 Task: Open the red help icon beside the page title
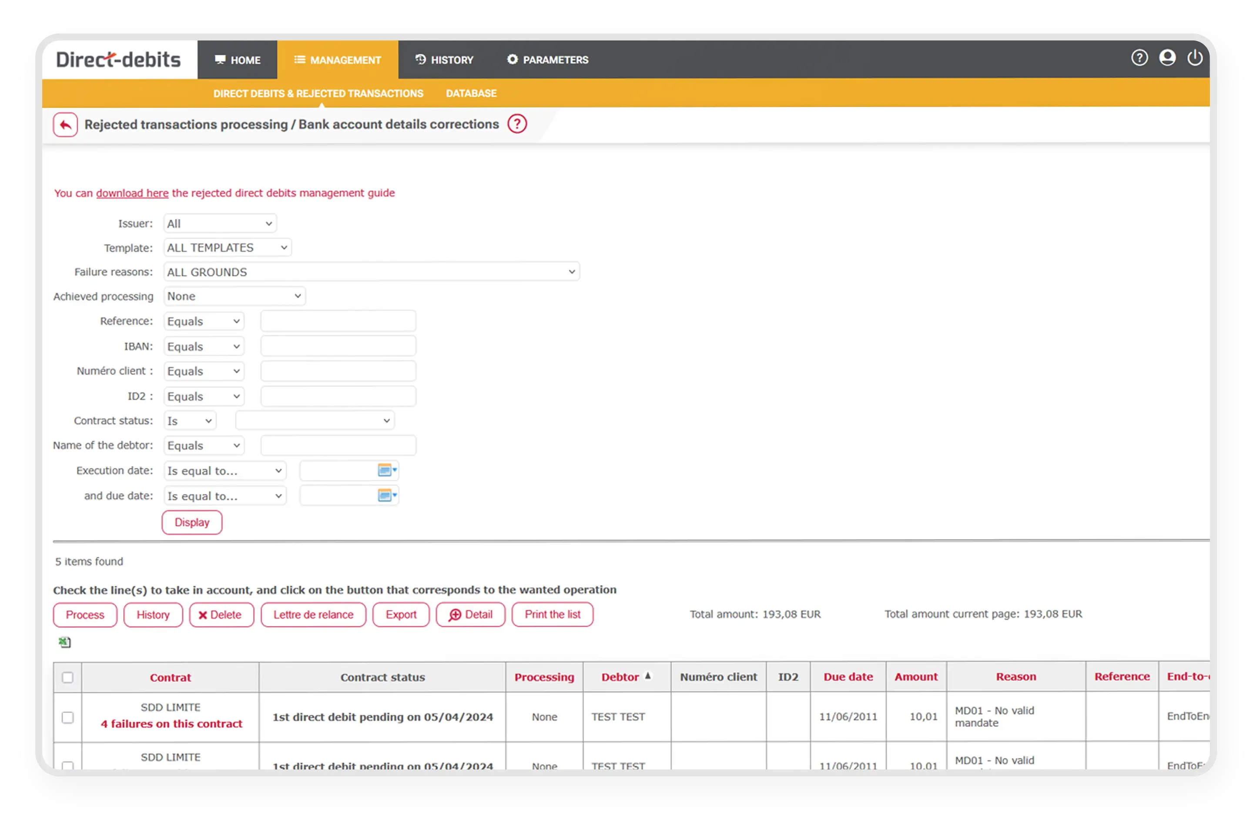(517, 124)
